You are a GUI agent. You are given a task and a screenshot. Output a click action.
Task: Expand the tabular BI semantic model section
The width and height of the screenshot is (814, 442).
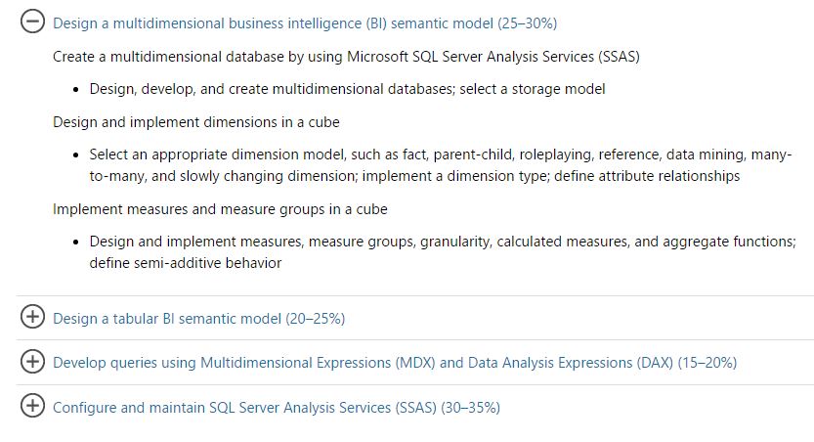click(x=32, y=318)
